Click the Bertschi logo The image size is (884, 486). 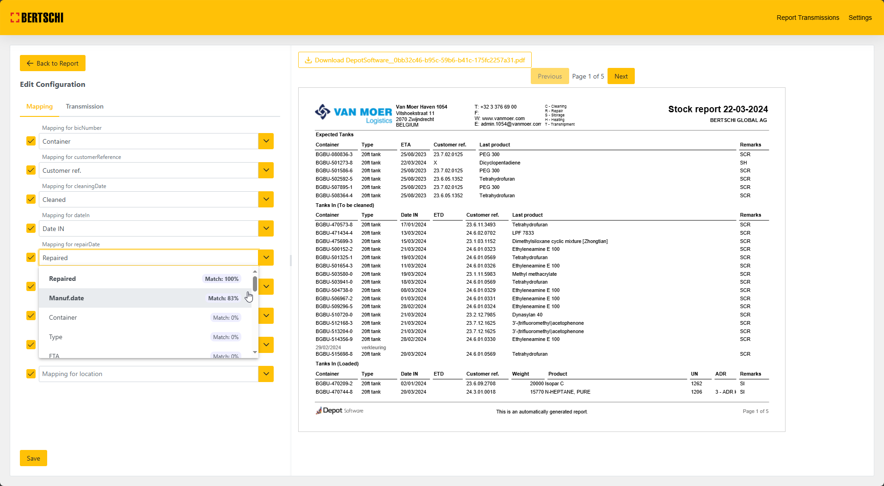click(x=37, y=18)
